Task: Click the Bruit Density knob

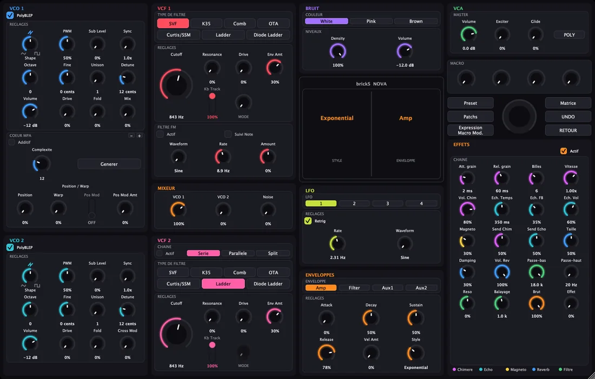Action: 338,51
